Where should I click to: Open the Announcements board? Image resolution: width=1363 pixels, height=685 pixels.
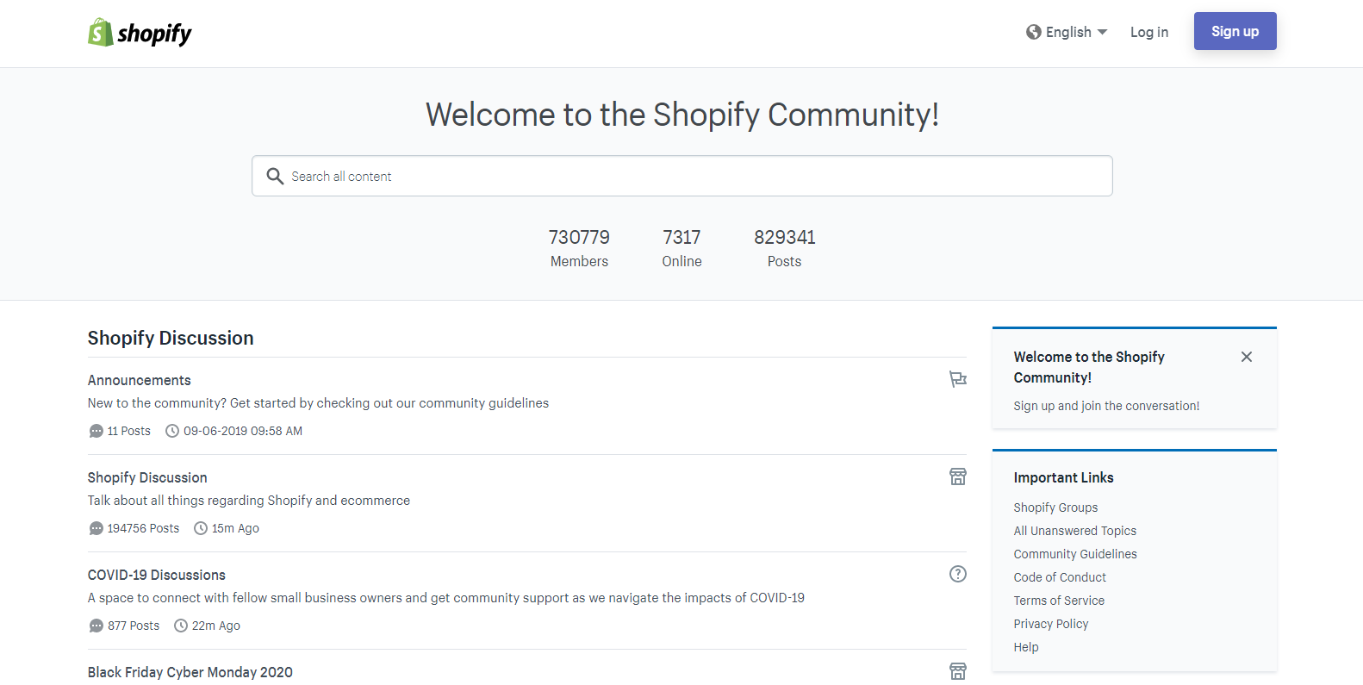tap(140, 380)
